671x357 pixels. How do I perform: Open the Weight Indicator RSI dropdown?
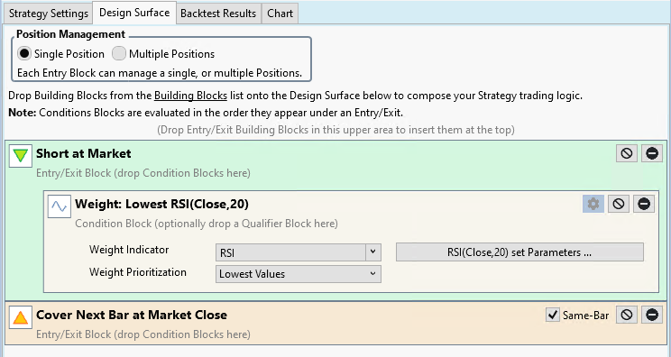click(x=299, y=252)
